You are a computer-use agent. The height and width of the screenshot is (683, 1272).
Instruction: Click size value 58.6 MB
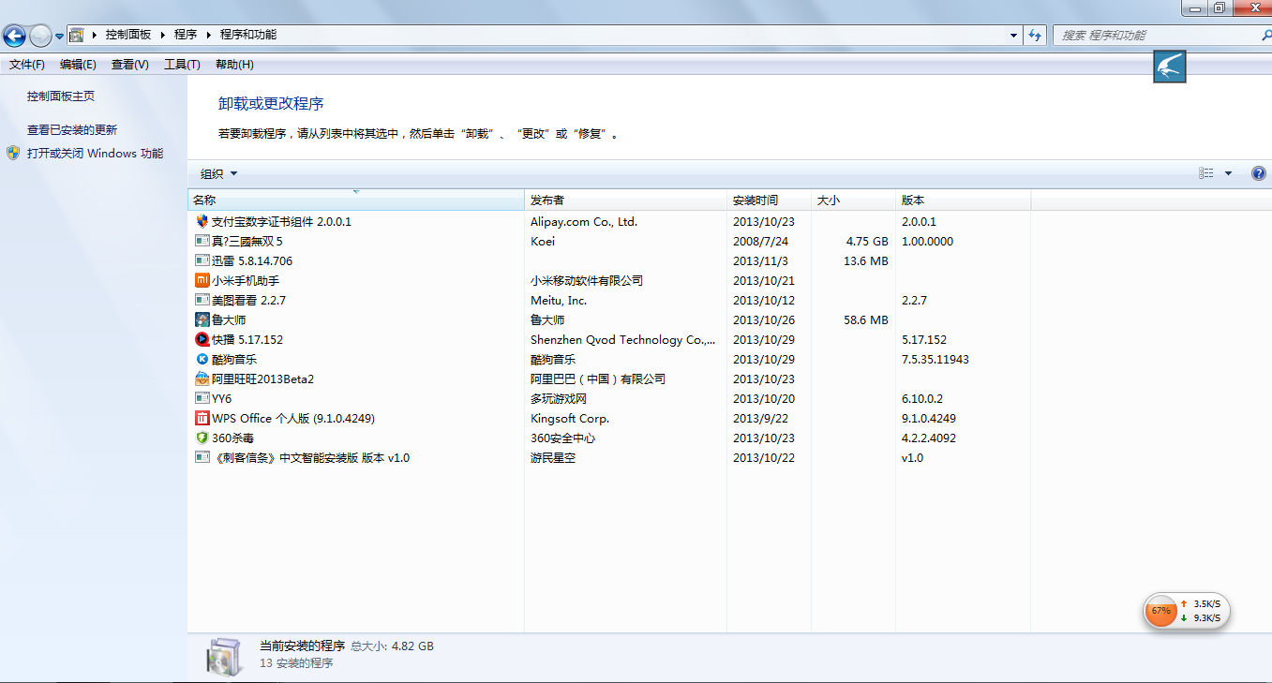click(x=866, y=320)
